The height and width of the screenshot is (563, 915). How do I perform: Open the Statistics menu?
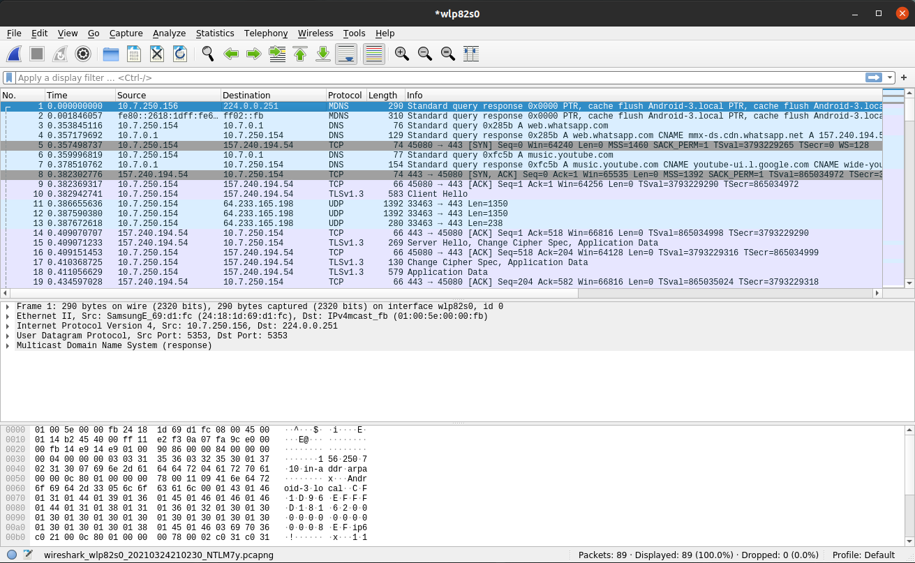215,33
